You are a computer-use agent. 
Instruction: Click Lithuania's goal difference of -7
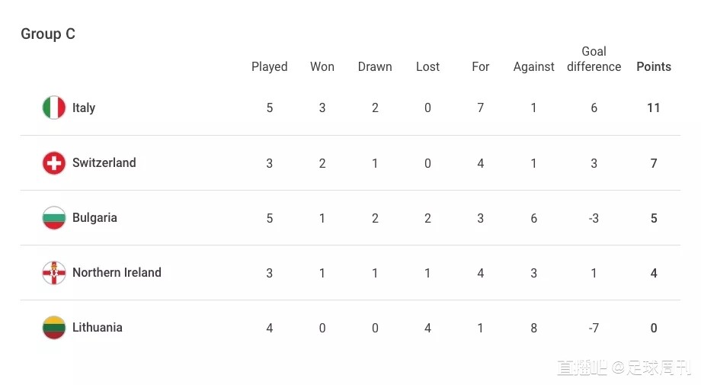[594, 329]
